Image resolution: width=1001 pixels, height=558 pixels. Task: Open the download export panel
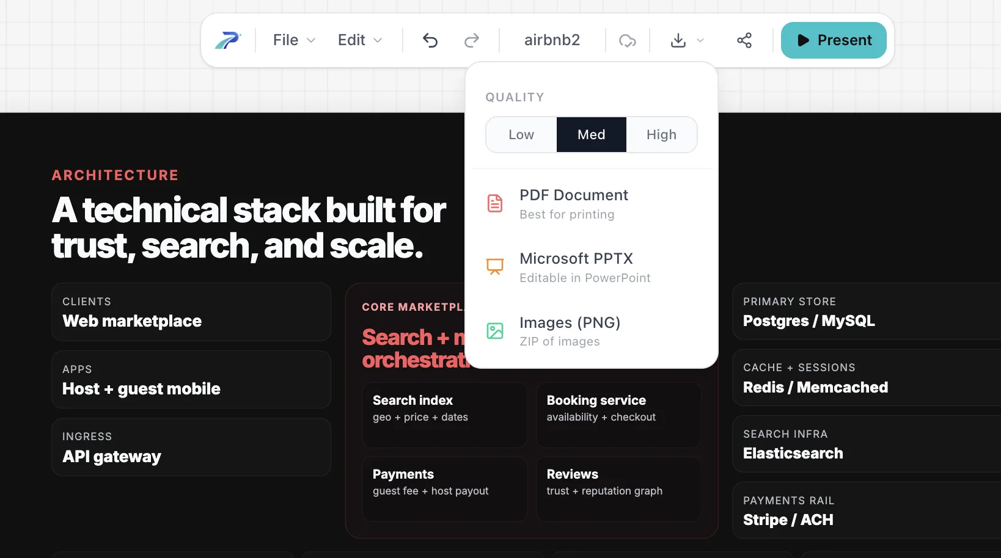pos(677,40)
